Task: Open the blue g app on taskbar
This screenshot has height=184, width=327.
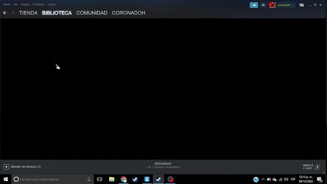Action: point(147,179)
